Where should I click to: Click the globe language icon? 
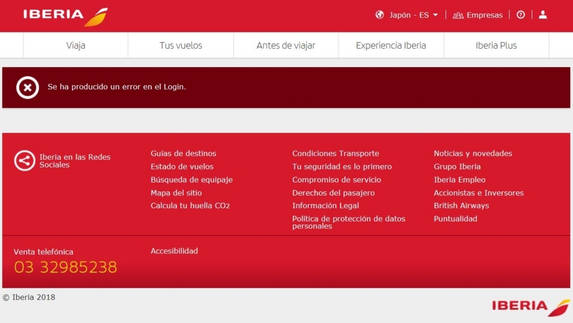(380, 15)
